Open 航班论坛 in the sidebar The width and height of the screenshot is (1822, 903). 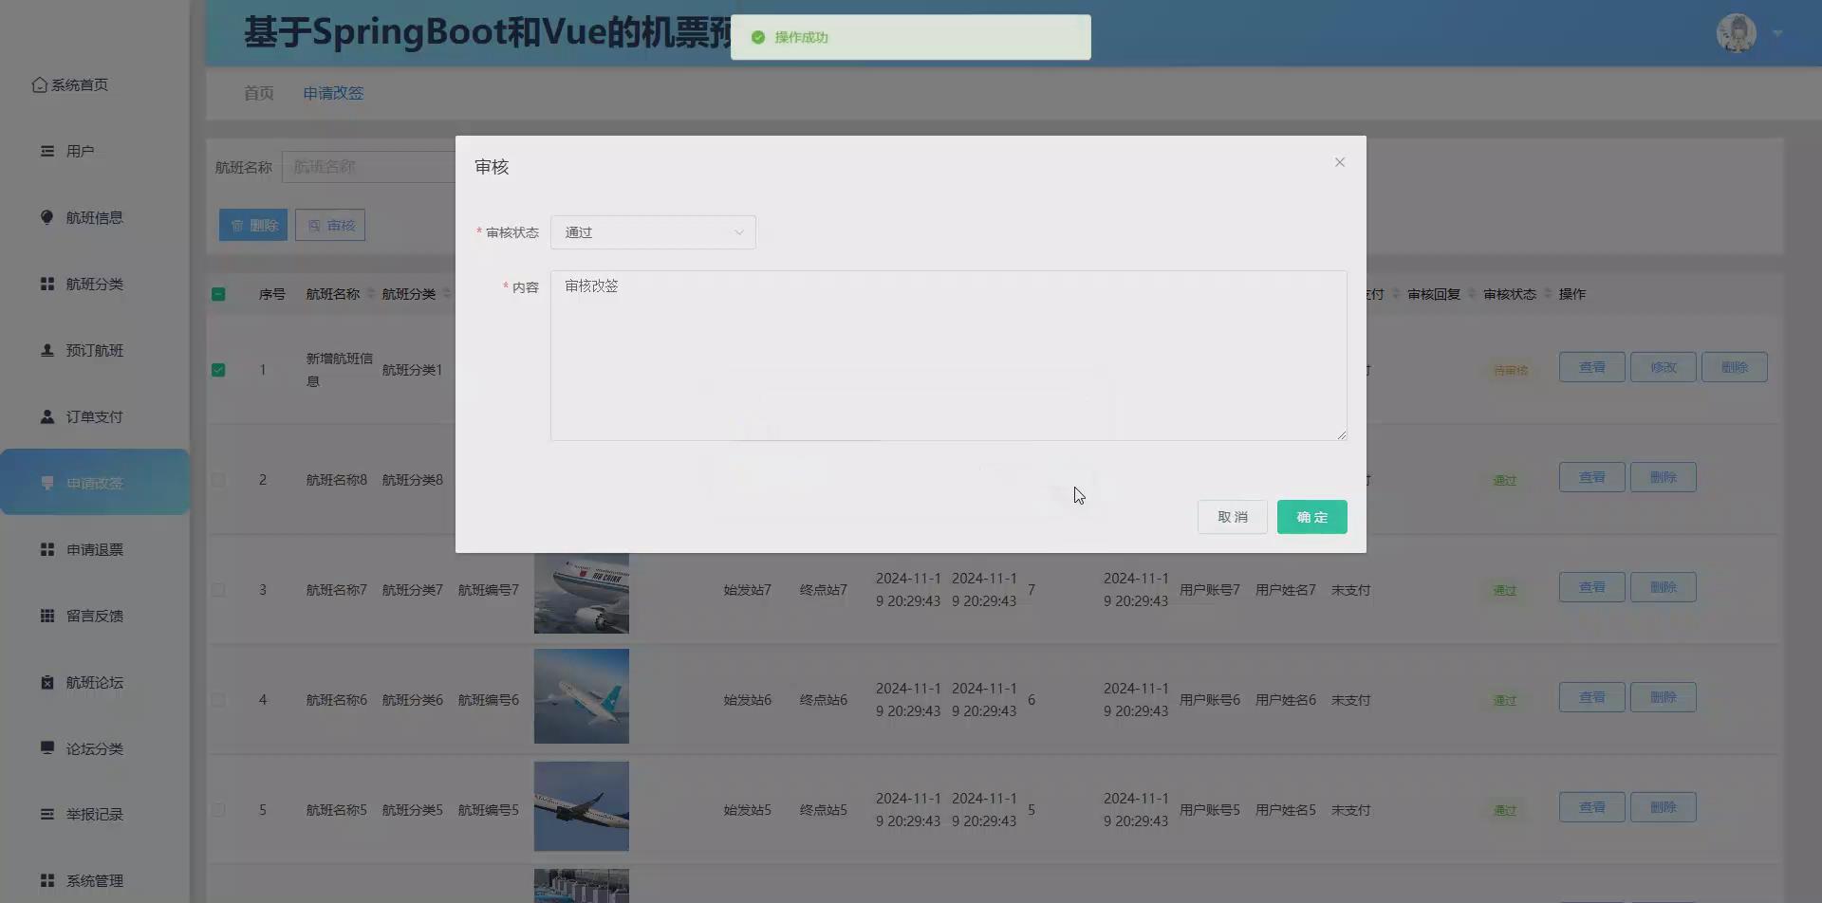pos(95,682)
